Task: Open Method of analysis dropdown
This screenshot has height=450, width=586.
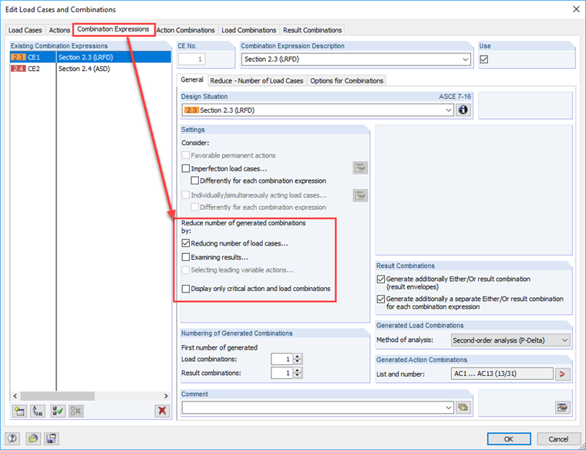Action: click(564, 340)
